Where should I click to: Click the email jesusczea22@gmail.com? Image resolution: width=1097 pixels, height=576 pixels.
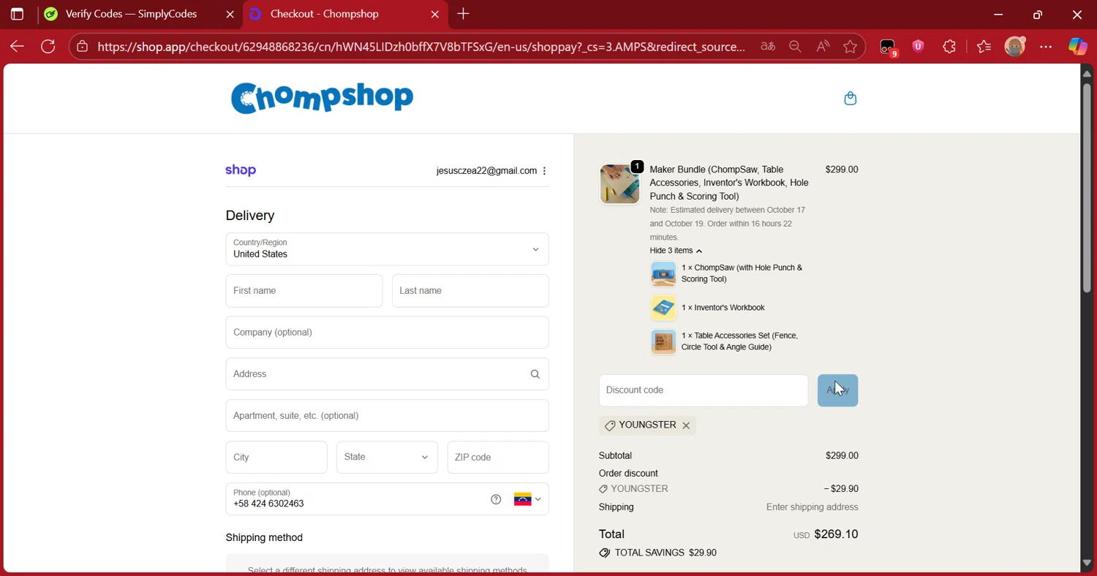486,171
